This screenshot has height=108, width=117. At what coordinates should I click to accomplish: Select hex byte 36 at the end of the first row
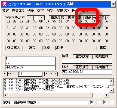(x=106, y=21)
